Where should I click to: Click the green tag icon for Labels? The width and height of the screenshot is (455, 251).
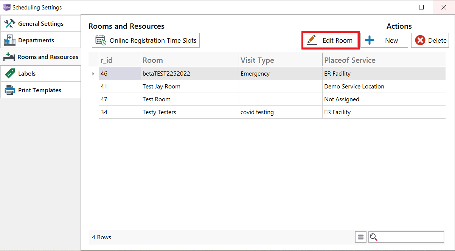pos(10,73)
